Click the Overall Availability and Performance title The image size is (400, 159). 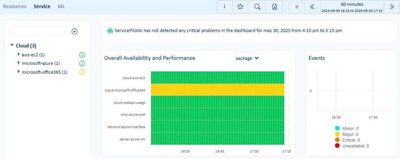tap(150, 58)
